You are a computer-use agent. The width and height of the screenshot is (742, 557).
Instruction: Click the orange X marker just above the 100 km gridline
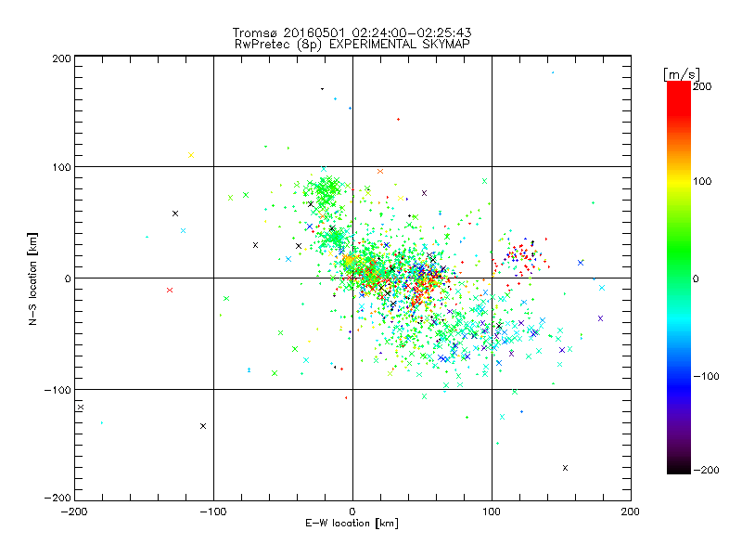click(380, 171)
